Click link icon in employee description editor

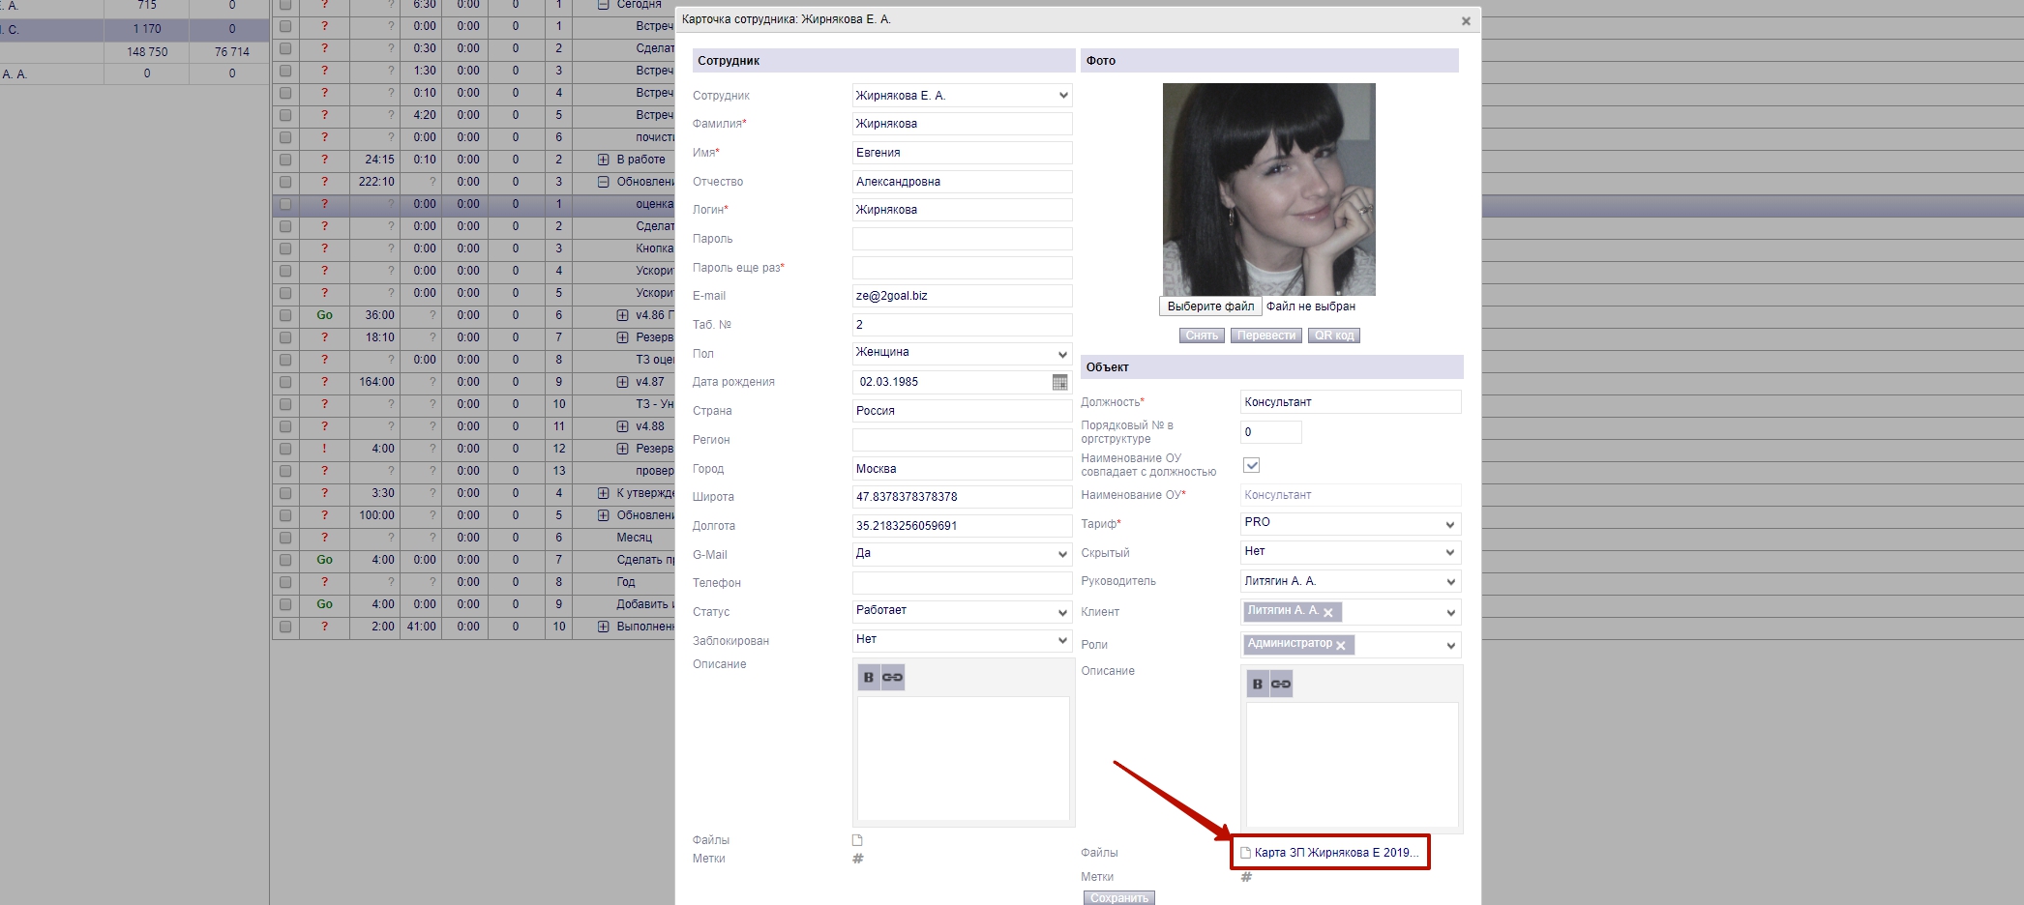pos(892,678)
